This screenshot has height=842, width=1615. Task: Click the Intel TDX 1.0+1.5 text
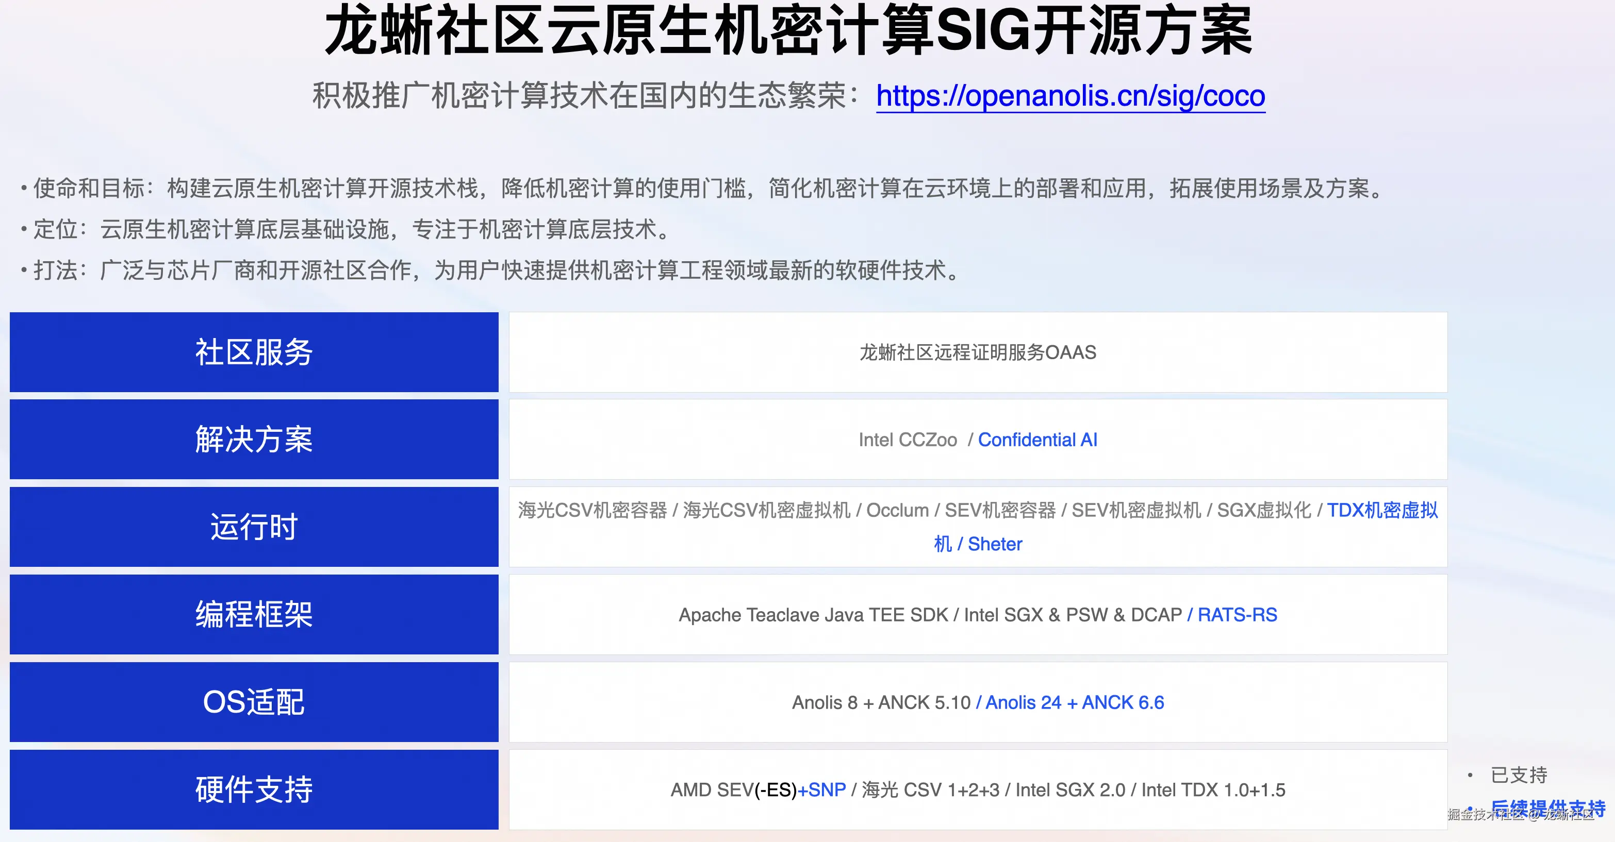pos(1213,790)
